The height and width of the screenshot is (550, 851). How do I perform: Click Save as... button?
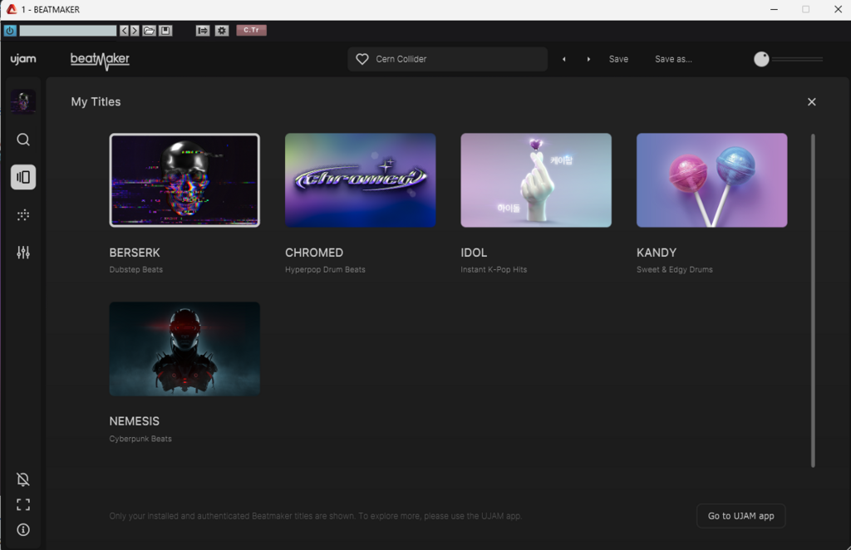tap(673, 59)
